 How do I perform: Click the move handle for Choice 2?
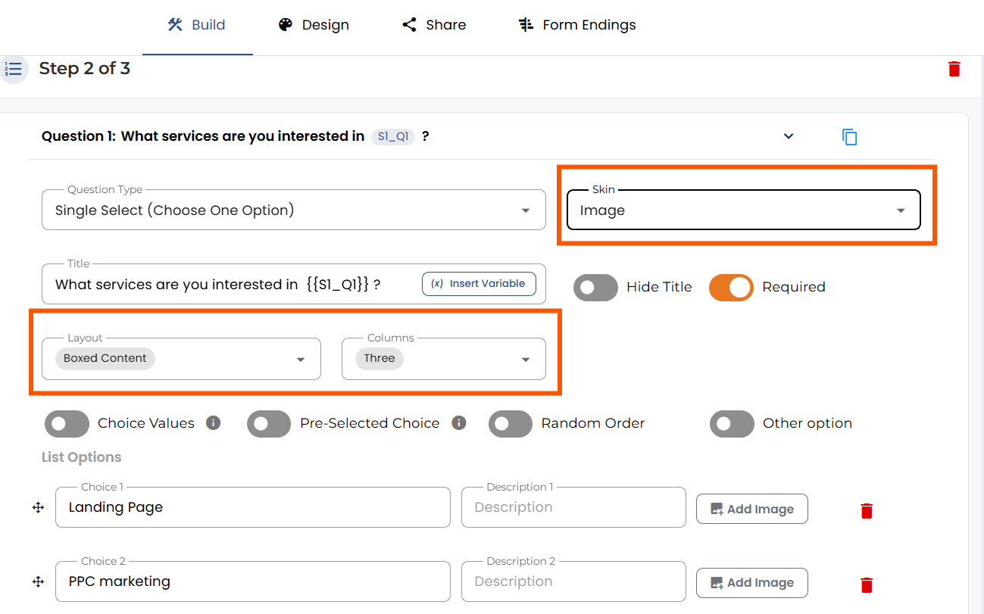click(x=39, y=581)
